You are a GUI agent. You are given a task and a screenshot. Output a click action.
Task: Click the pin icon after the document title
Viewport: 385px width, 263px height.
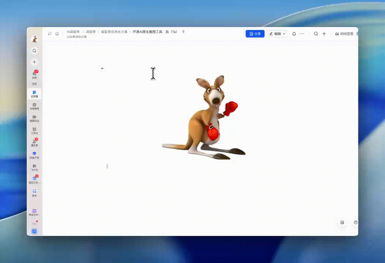(x=183, y=32)
